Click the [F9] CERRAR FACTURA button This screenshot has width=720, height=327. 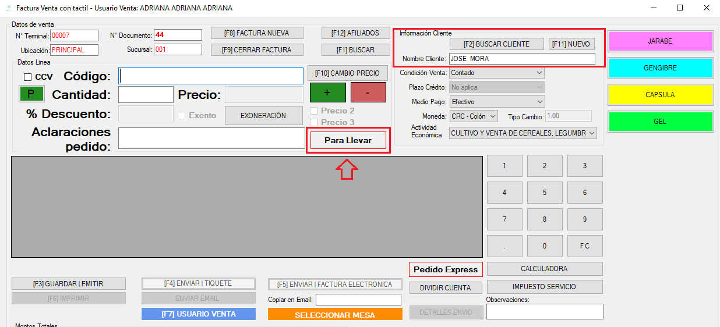(x=256, y=50)
